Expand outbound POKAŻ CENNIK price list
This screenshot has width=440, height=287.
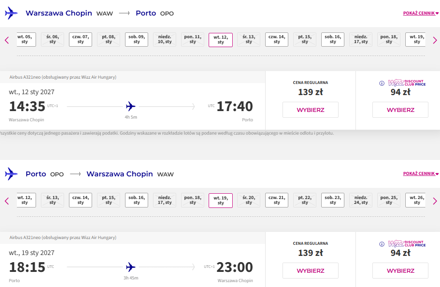(420, 13)
